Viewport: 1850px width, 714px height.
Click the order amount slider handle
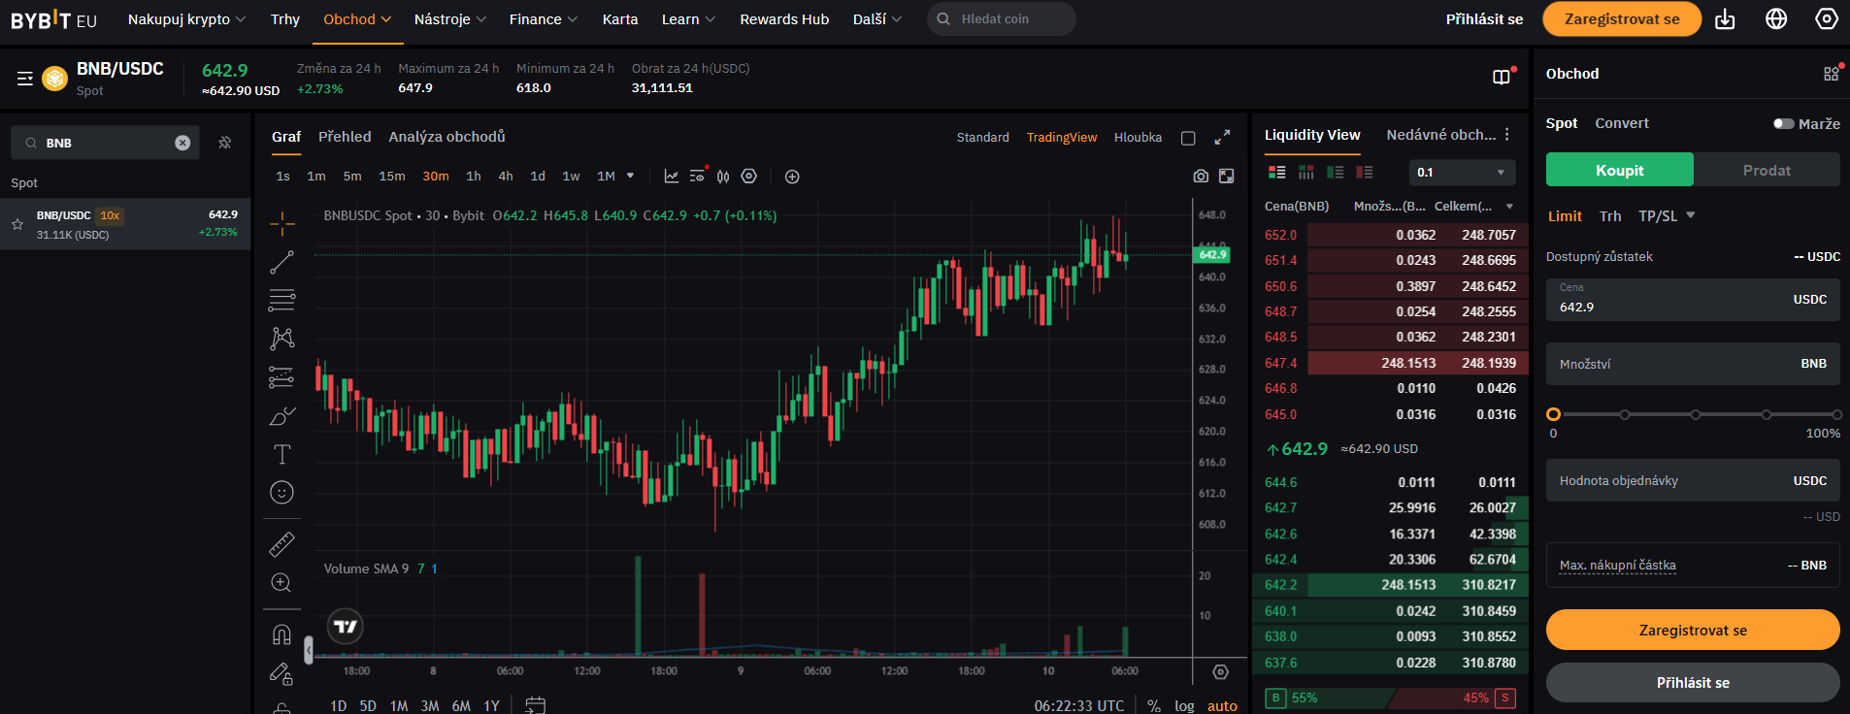click(x=1553, y=414)
